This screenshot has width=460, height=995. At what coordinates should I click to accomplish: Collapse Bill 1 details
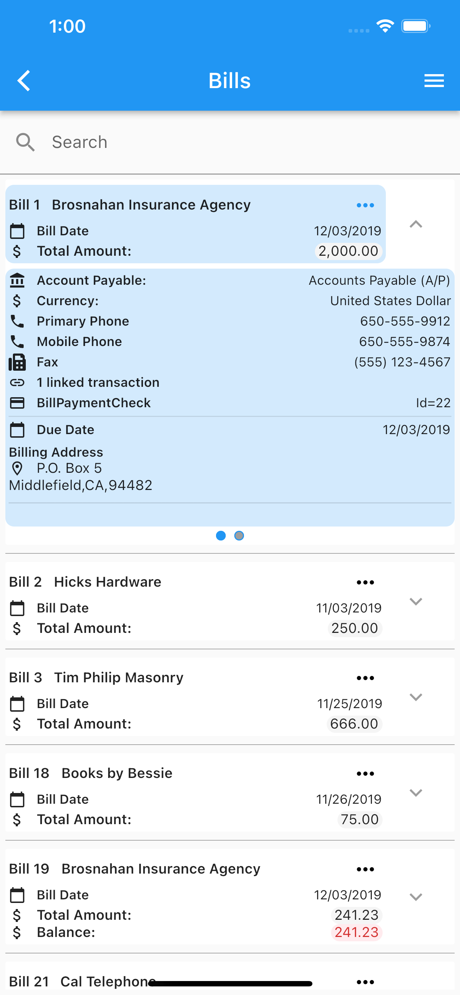tap(416, 225)
